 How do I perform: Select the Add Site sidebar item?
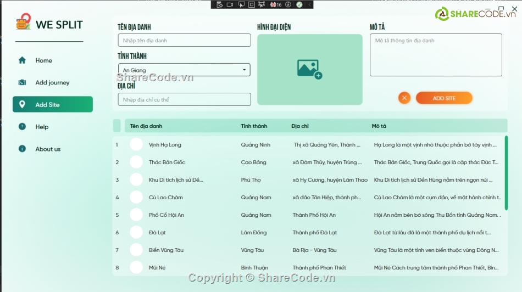pyautogui.click(x=53, y=104)
